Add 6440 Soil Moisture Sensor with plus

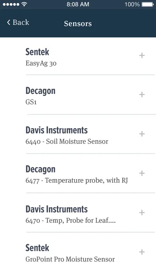pyautogui.click(x=142, y=134)
